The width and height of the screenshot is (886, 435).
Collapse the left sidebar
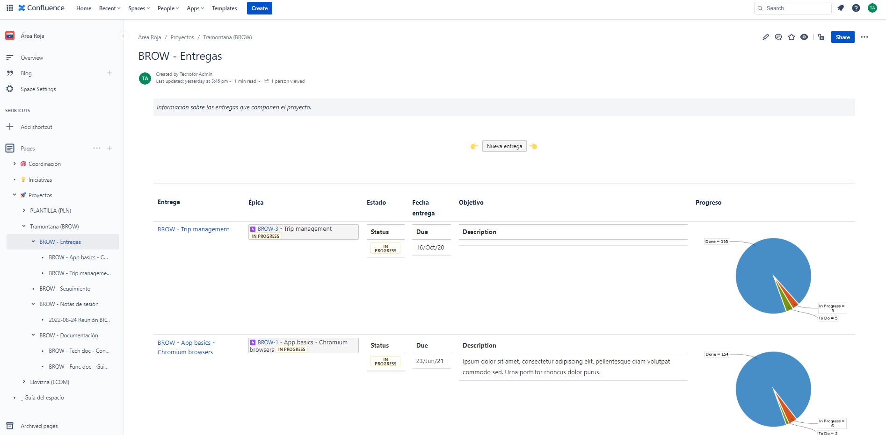coord(123,36)
